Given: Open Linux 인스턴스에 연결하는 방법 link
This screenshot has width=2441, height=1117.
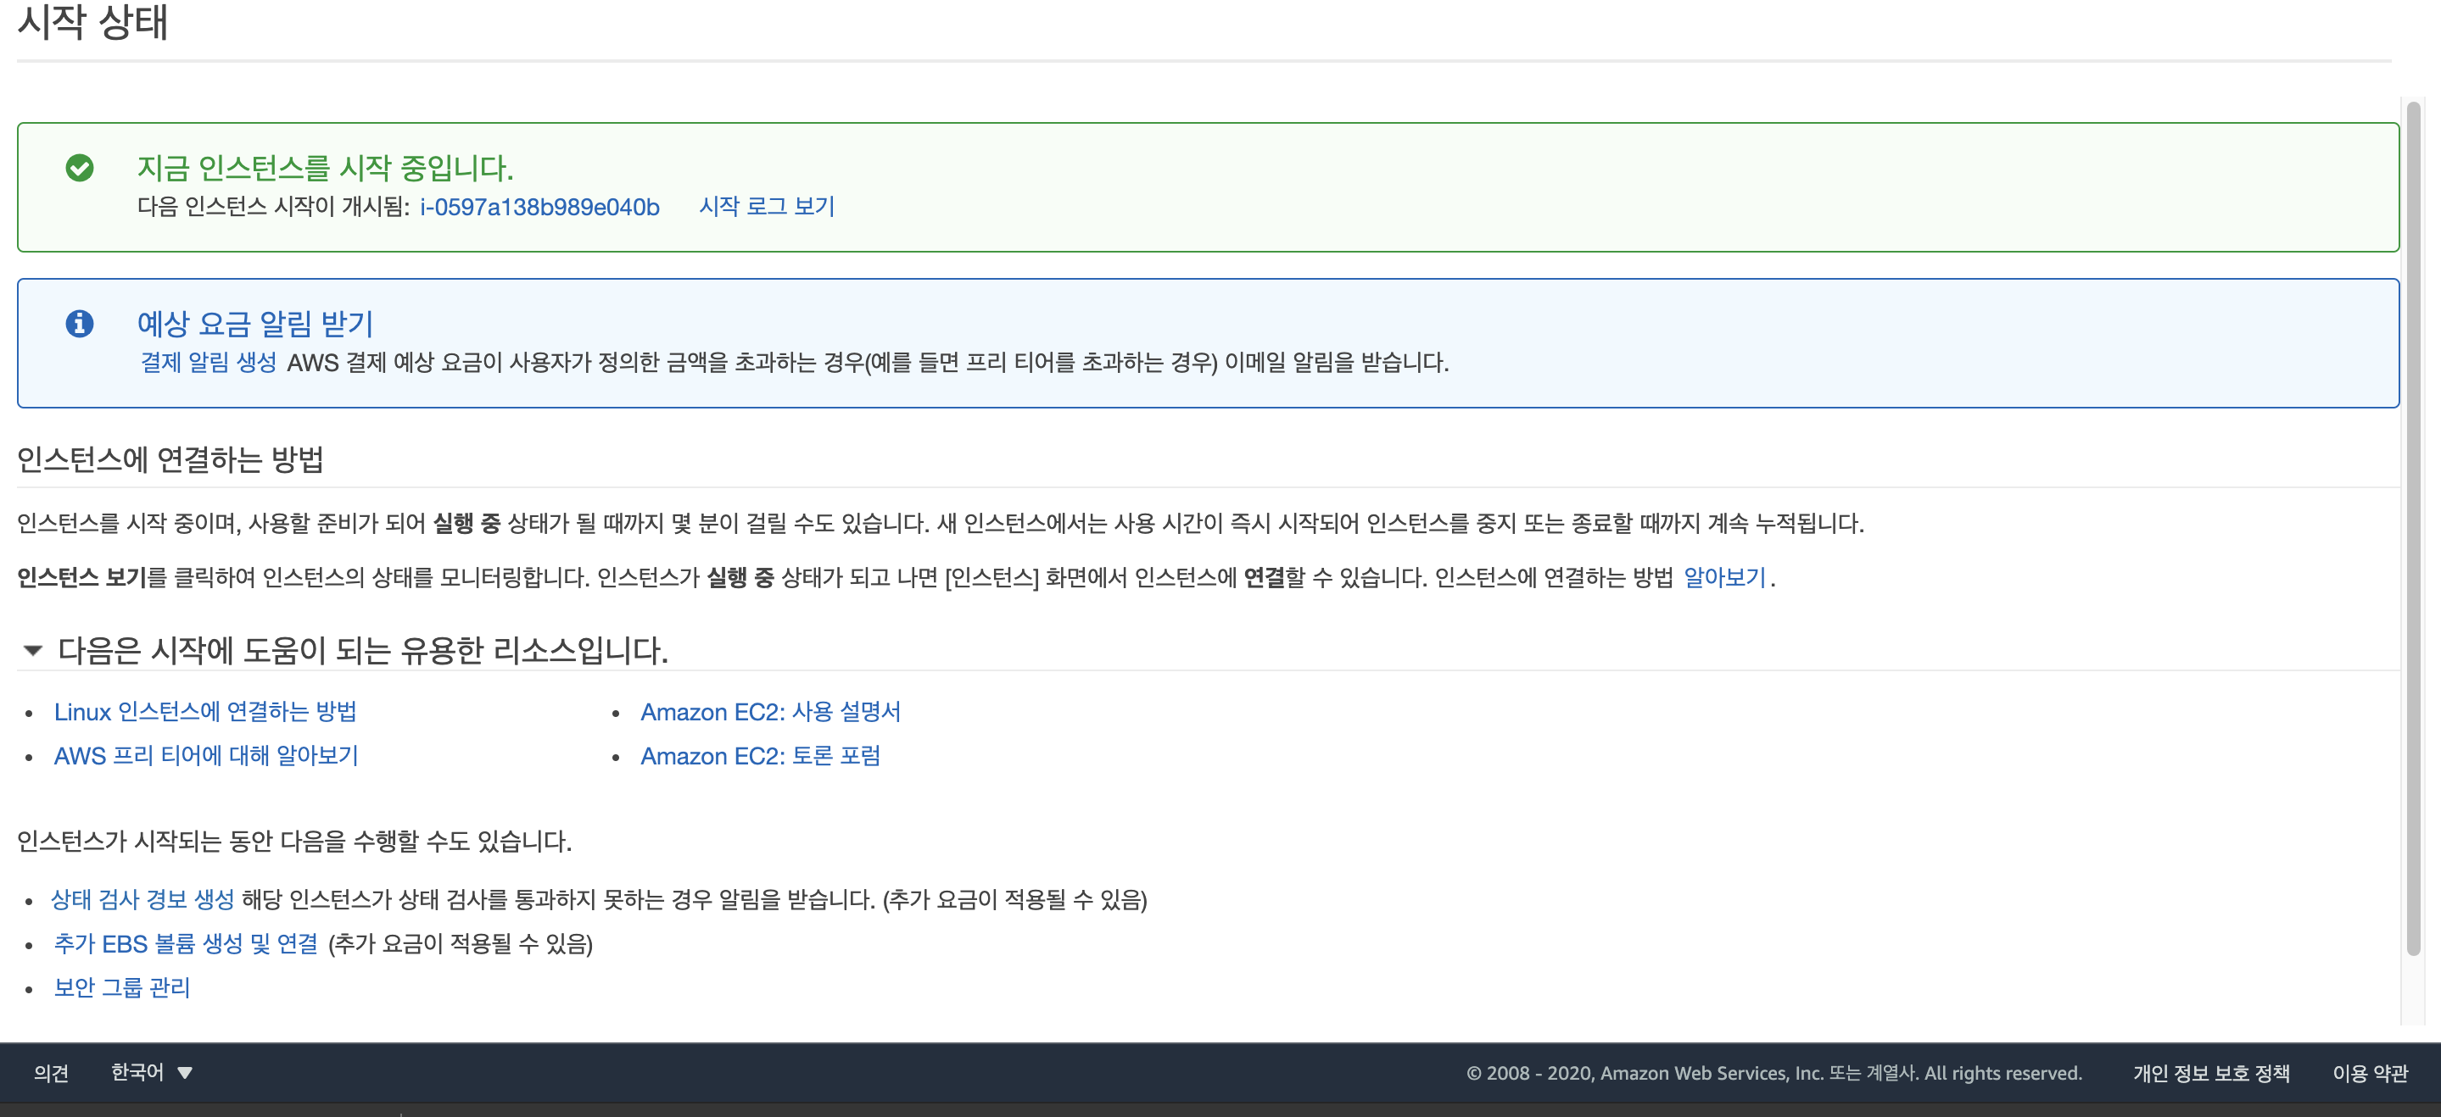Looking at the screenshot, I should click(x=204, y=712).
